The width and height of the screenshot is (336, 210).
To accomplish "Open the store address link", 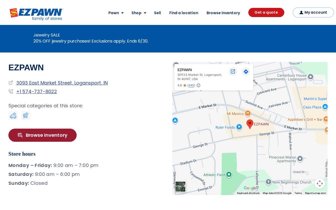I will click(62, 83).
